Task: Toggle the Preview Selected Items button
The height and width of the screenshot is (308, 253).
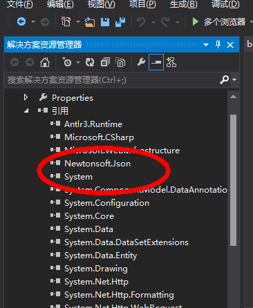Action: 156,62
